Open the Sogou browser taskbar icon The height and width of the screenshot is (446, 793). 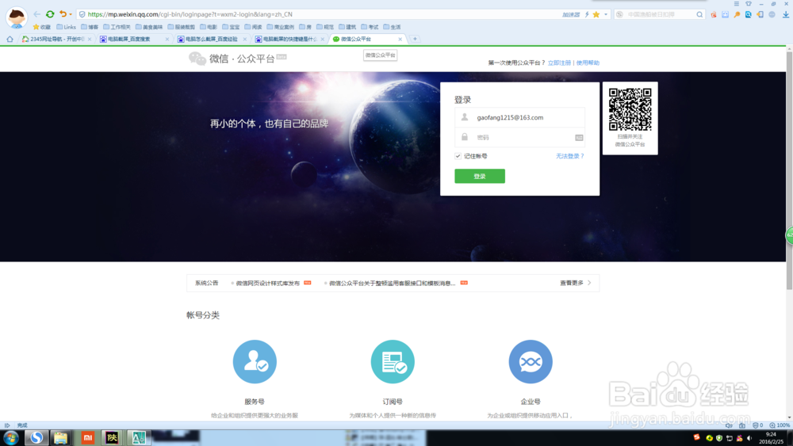tap(36, 438)
